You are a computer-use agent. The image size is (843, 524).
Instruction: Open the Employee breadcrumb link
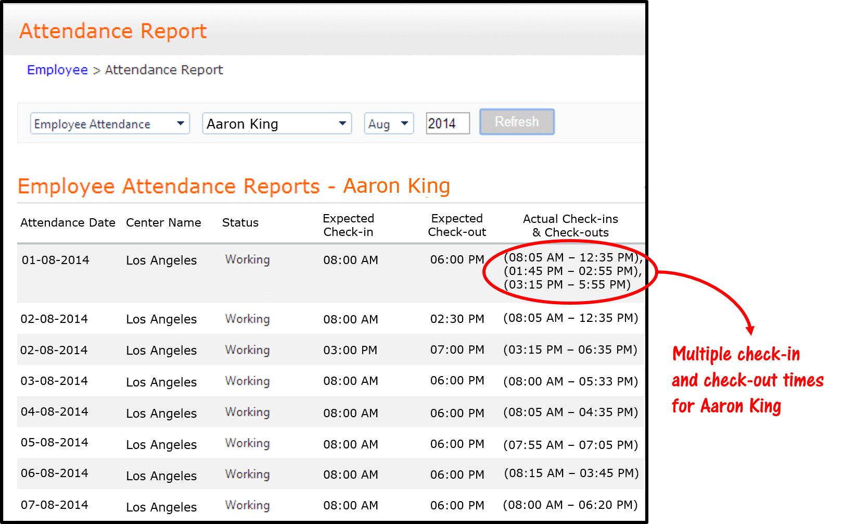click(x=57, y=69)
